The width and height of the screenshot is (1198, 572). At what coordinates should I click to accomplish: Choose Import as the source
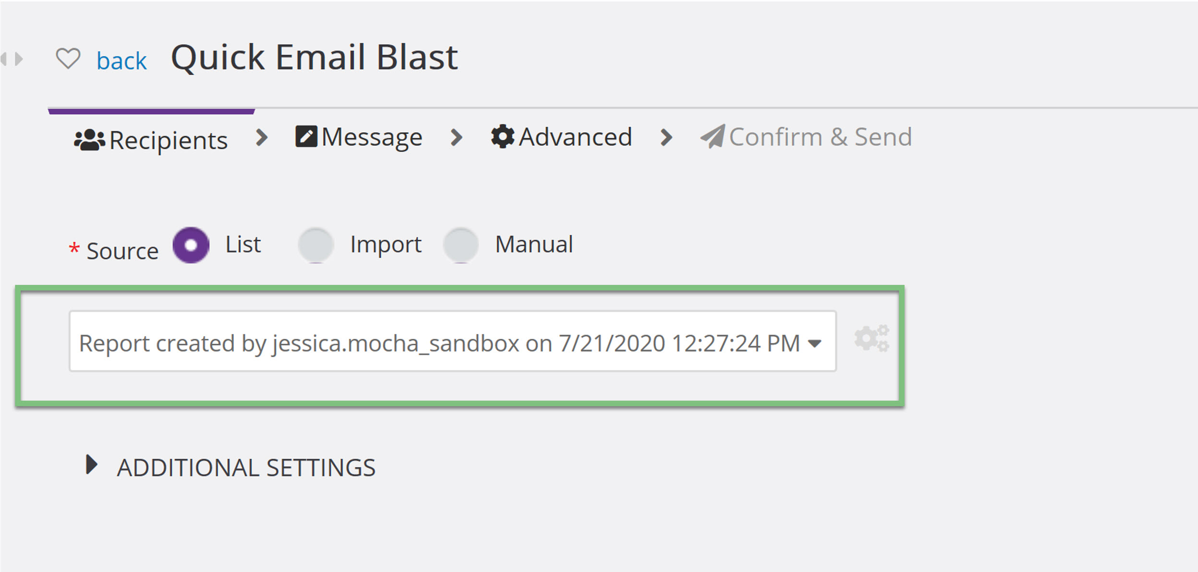[x=315, y=245]
